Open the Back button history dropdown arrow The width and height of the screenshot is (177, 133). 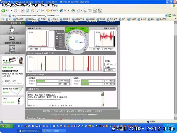tap(11, 11)
